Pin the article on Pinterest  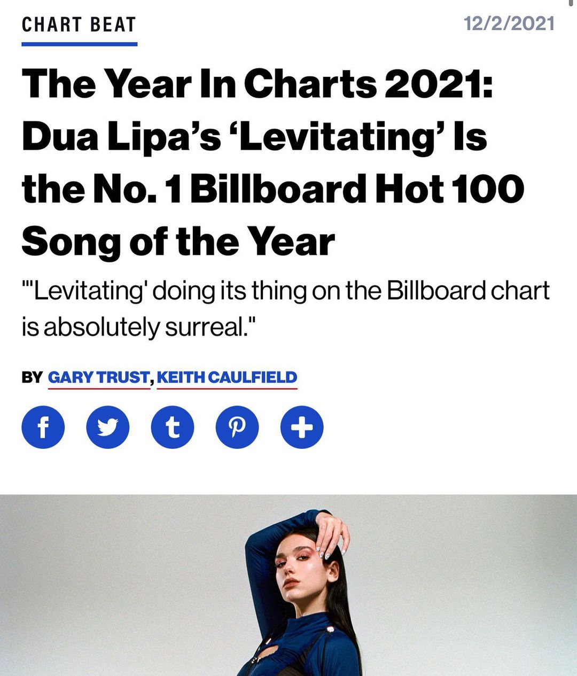(x=237, y=428)
